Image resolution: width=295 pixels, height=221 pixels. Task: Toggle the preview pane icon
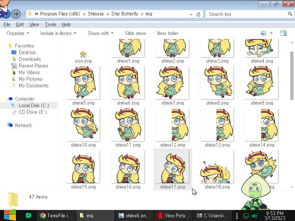pos(284,33)
